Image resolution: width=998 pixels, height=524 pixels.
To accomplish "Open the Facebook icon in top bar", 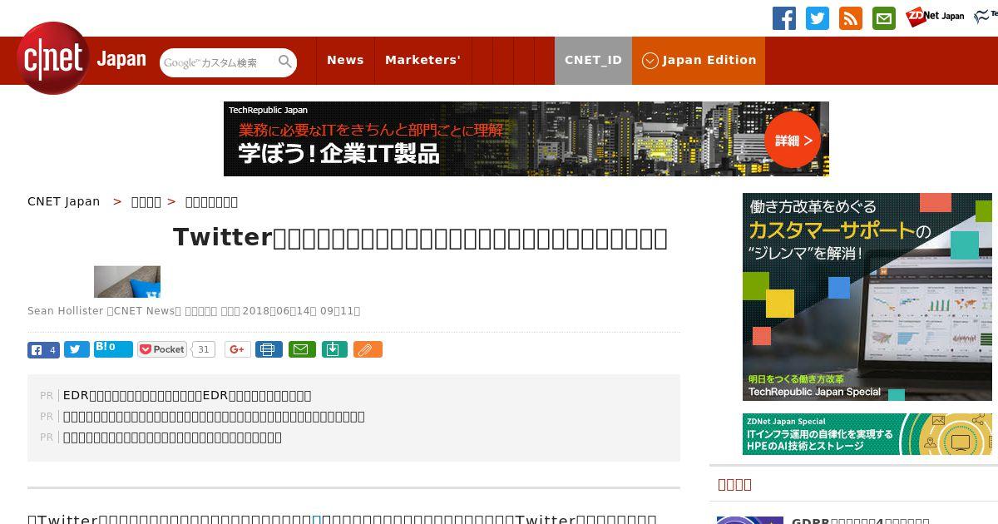I will (784, 18).
